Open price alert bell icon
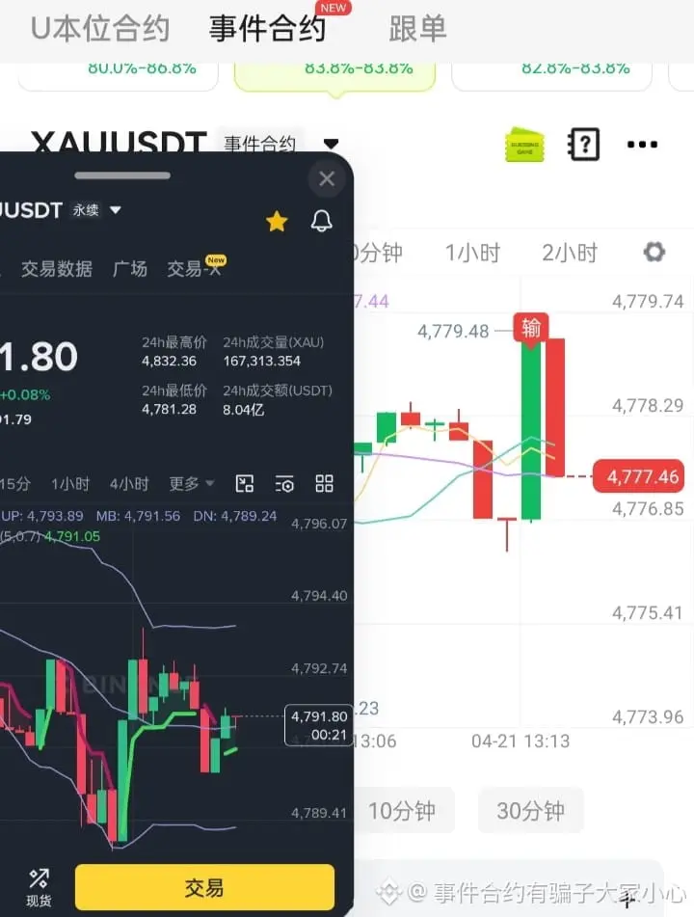The width and height of the screenshot is (694, 917). point(322,221)
